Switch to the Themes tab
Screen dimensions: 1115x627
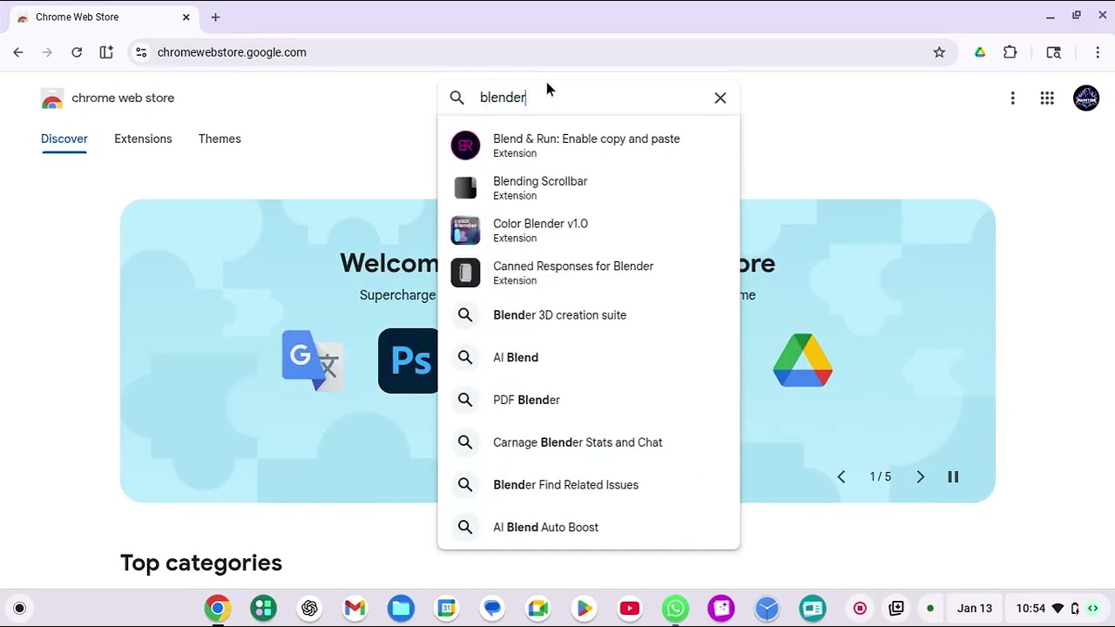220,138
